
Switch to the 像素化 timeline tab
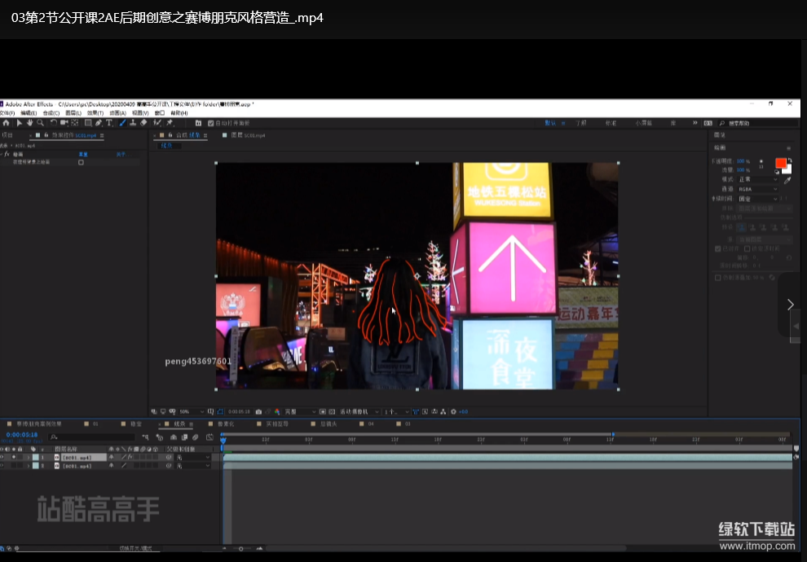[x=226, y=424]
